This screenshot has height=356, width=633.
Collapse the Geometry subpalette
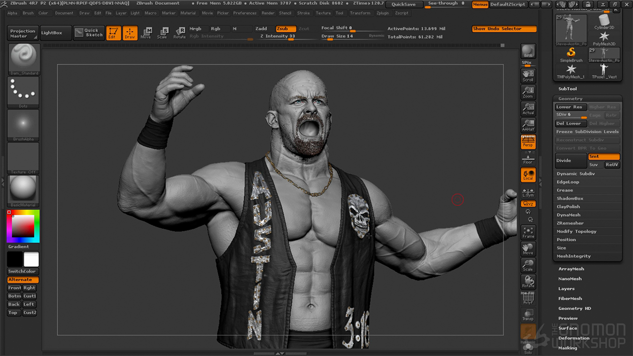[x=570, y=98]
